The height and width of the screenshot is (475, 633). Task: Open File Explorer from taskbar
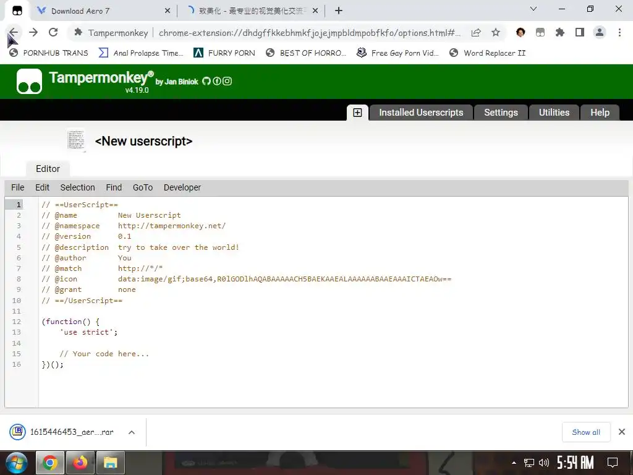[x=110, y=463]
